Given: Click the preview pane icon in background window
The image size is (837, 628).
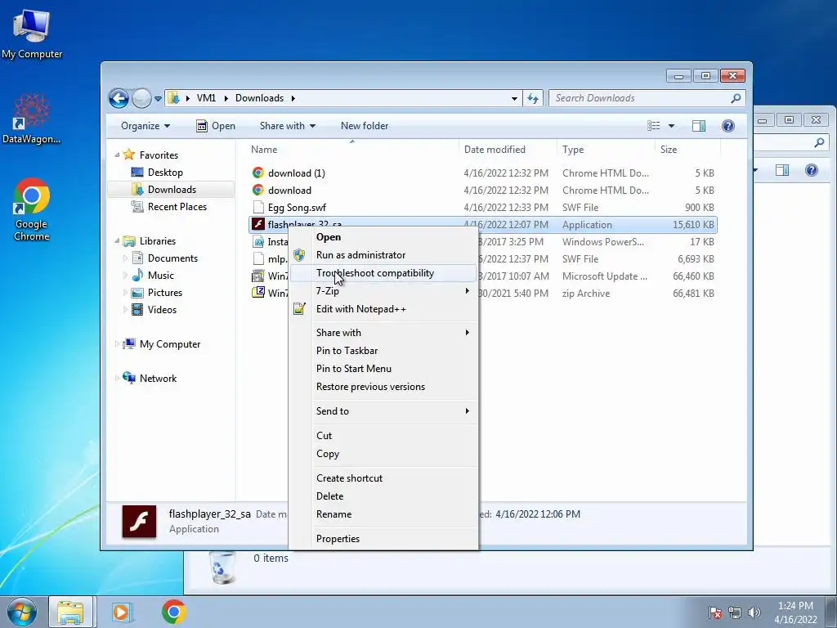Looking at the screenshot, I should 782,170.
